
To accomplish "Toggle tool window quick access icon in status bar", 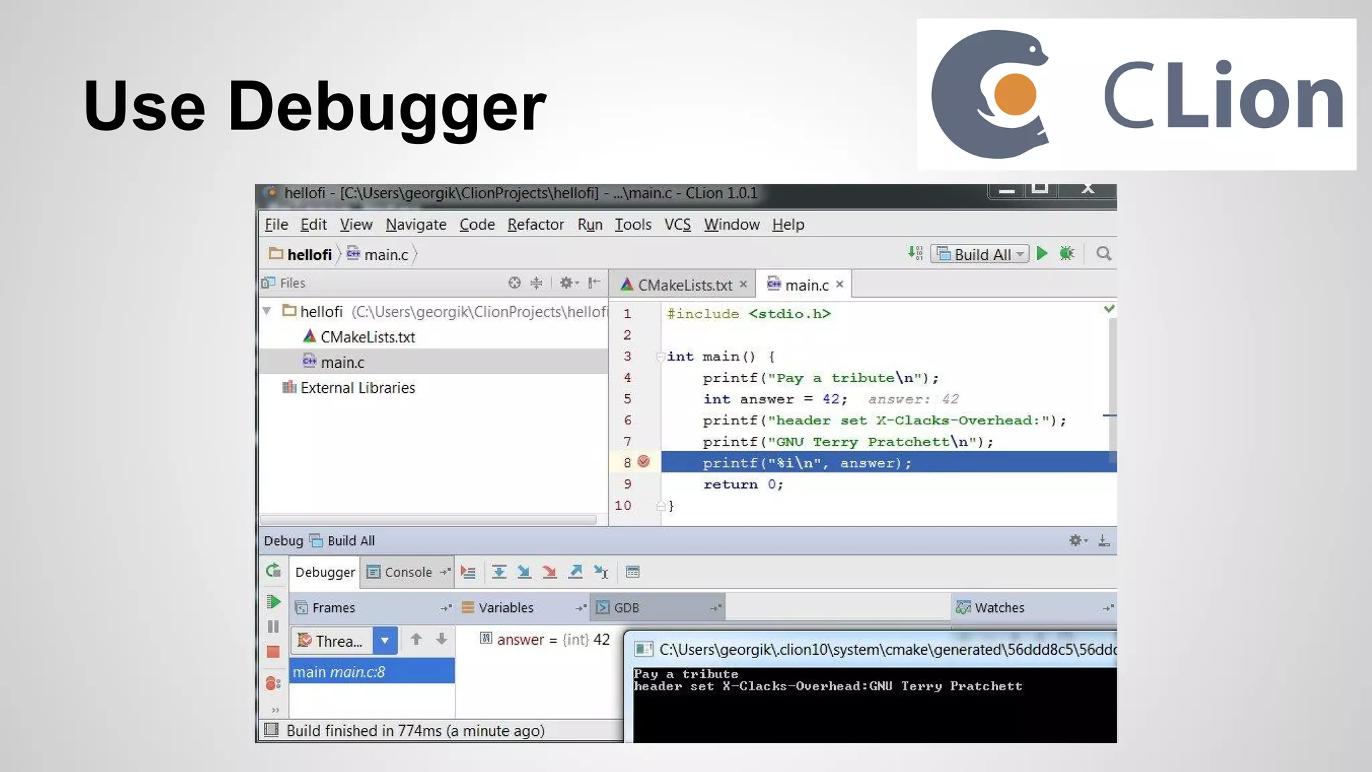I will [x=271, y=730].
